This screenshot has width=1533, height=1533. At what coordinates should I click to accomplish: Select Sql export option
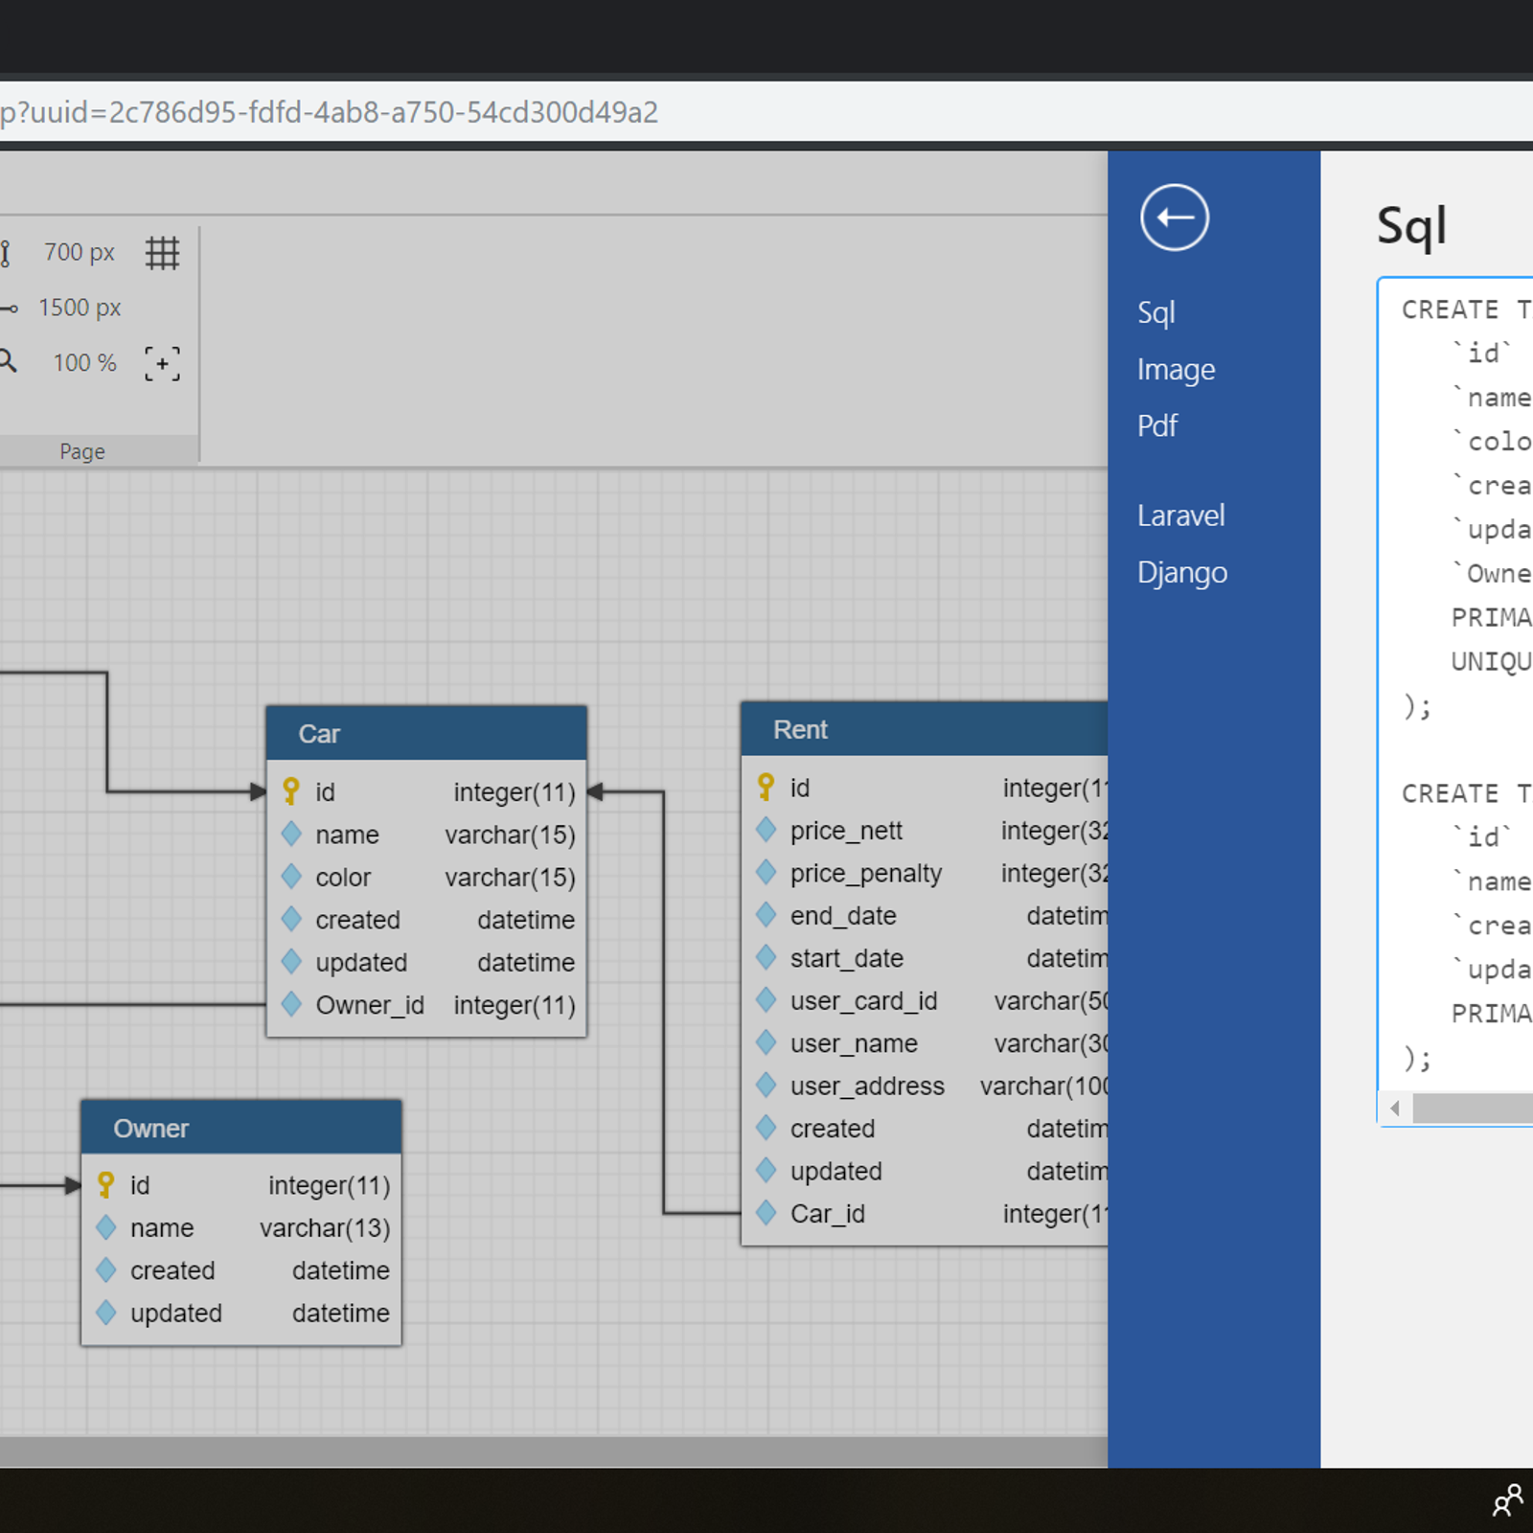tap(1156, 313)
